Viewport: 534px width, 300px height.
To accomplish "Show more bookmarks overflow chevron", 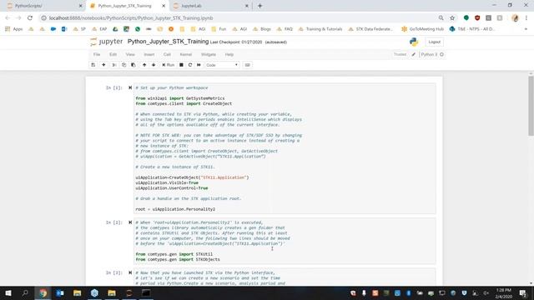I will [x=526, y=29].
